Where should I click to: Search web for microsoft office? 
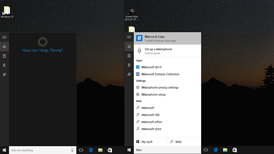pyautogui.click(x=168, y=122)
